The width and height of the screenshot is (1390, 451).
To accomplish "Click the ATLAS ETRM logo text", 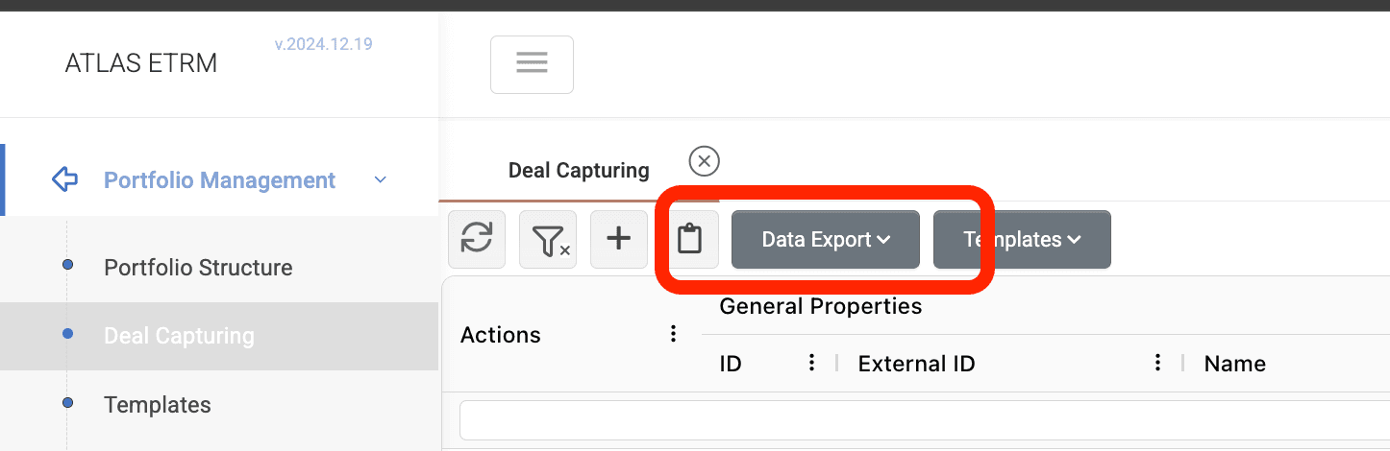I will coord(141,63).
